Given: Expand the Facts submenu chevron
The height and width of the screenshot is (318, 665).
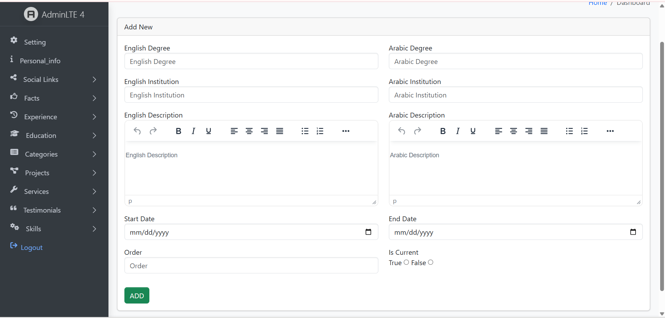Looking at the screenshot, I should [x=95, y=98].
